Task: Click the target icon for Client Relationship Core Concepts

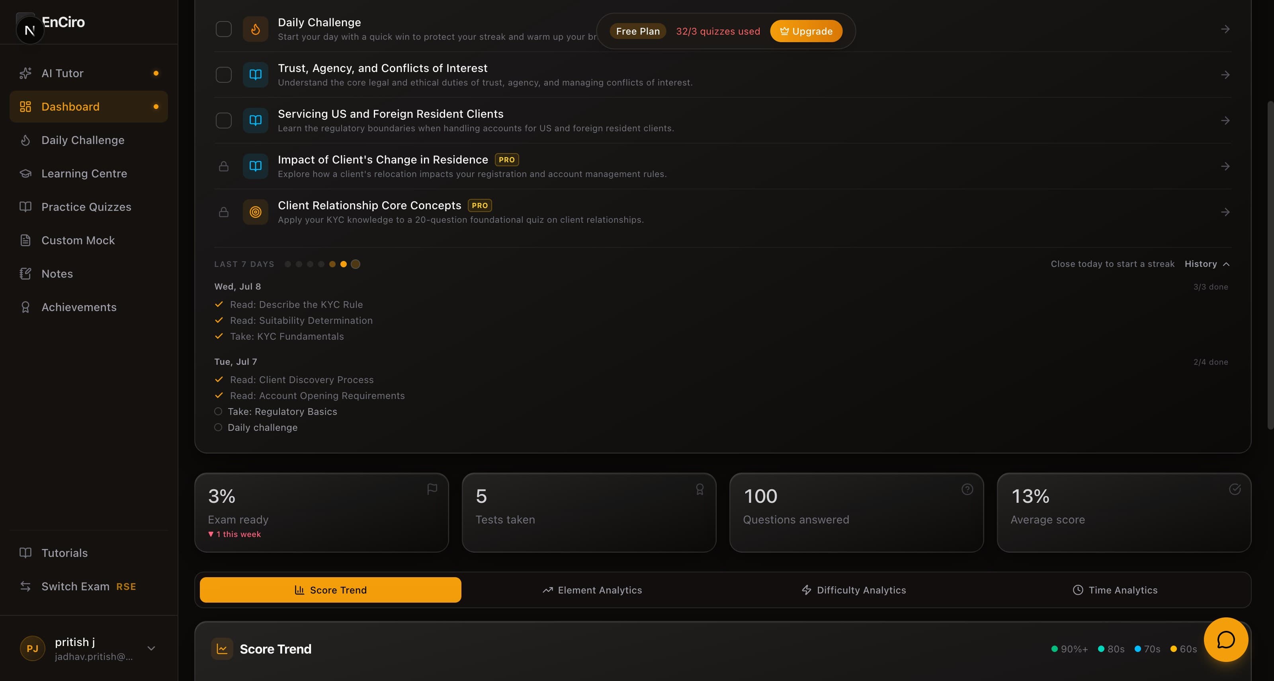Action: tap(255, 212)
